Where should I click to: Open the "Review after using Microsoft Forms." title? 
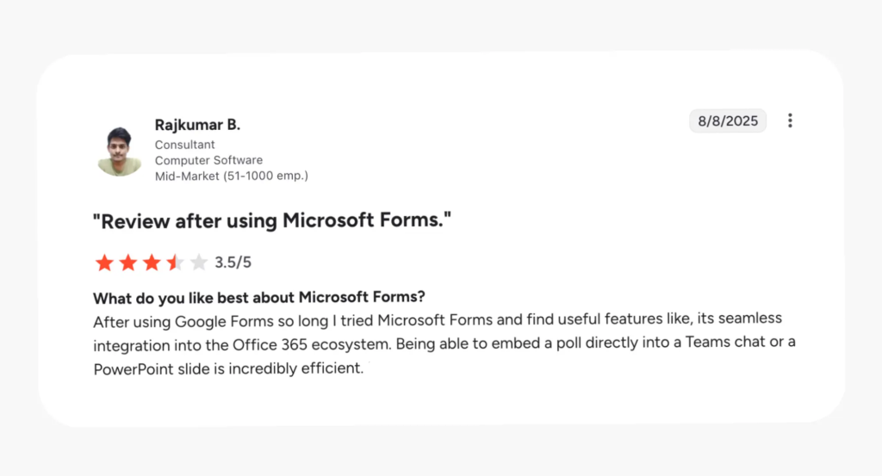coord(272,221)
